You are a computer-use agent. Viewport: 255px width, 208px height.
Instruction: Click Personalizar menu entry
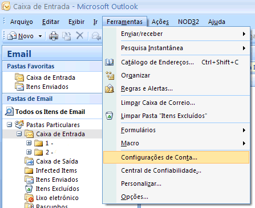[x=176, y=183]
